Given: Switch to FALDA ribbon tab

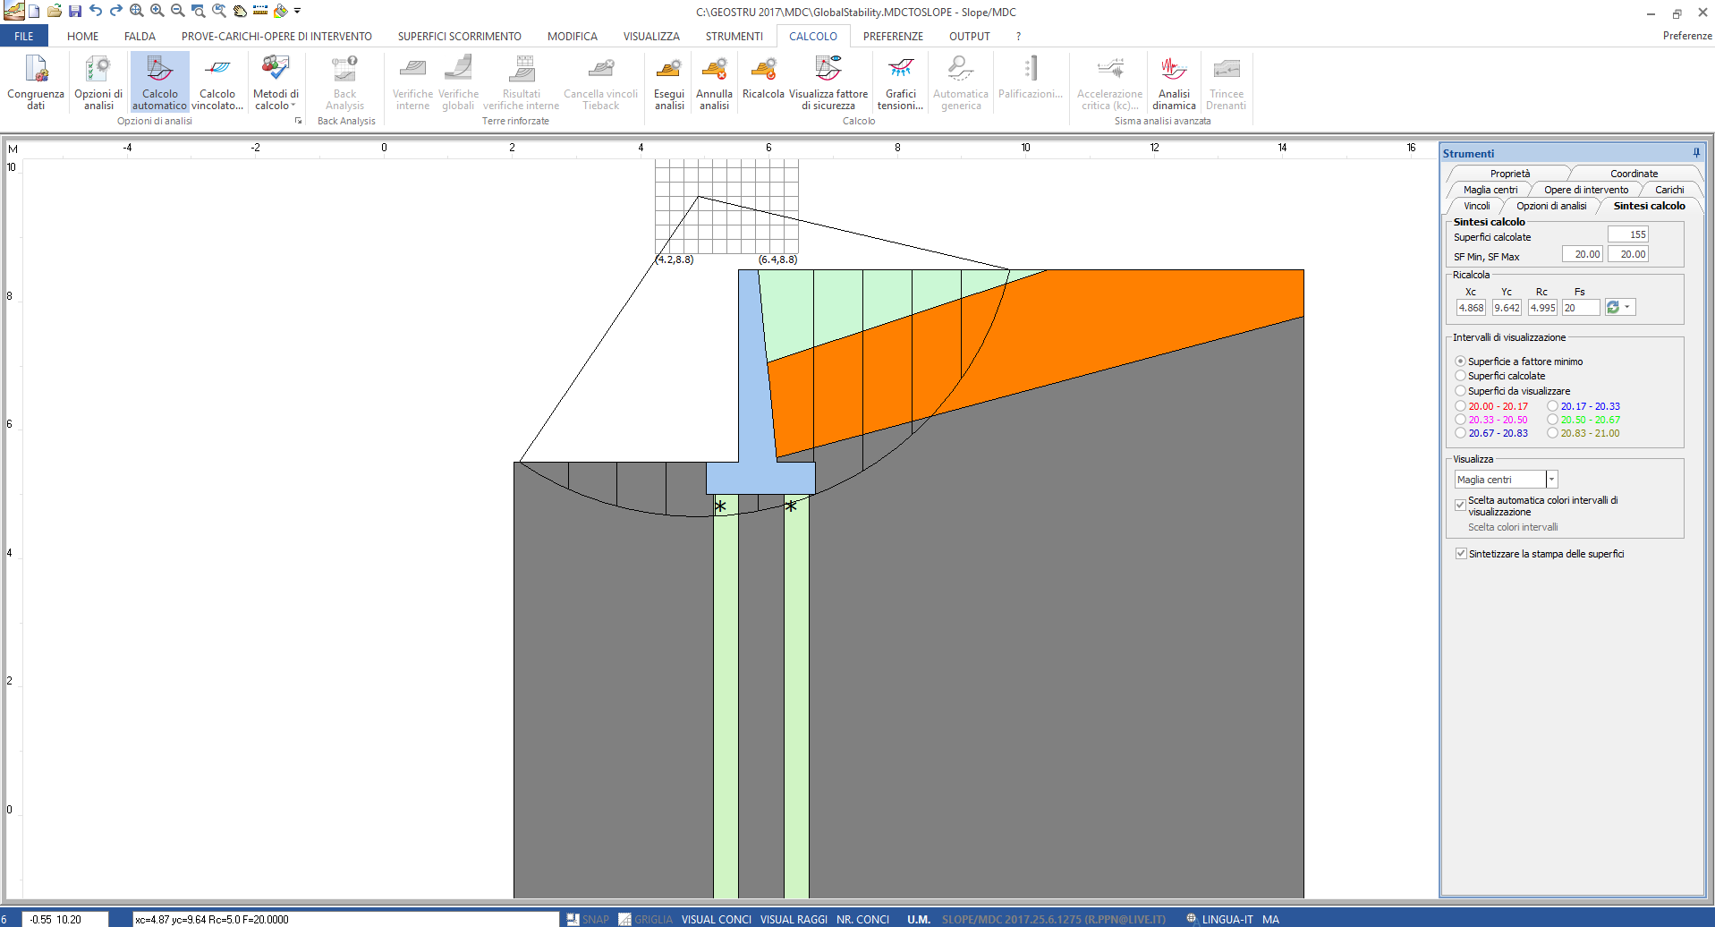Looking at the screenshot, I should point(140,36).
